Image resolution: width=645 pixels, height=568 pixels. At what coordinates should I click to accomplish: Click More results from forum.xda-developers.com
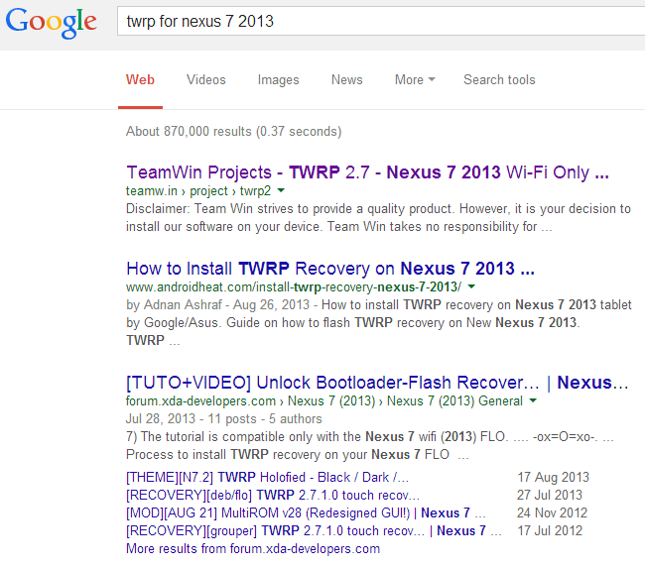click(253, 548)
